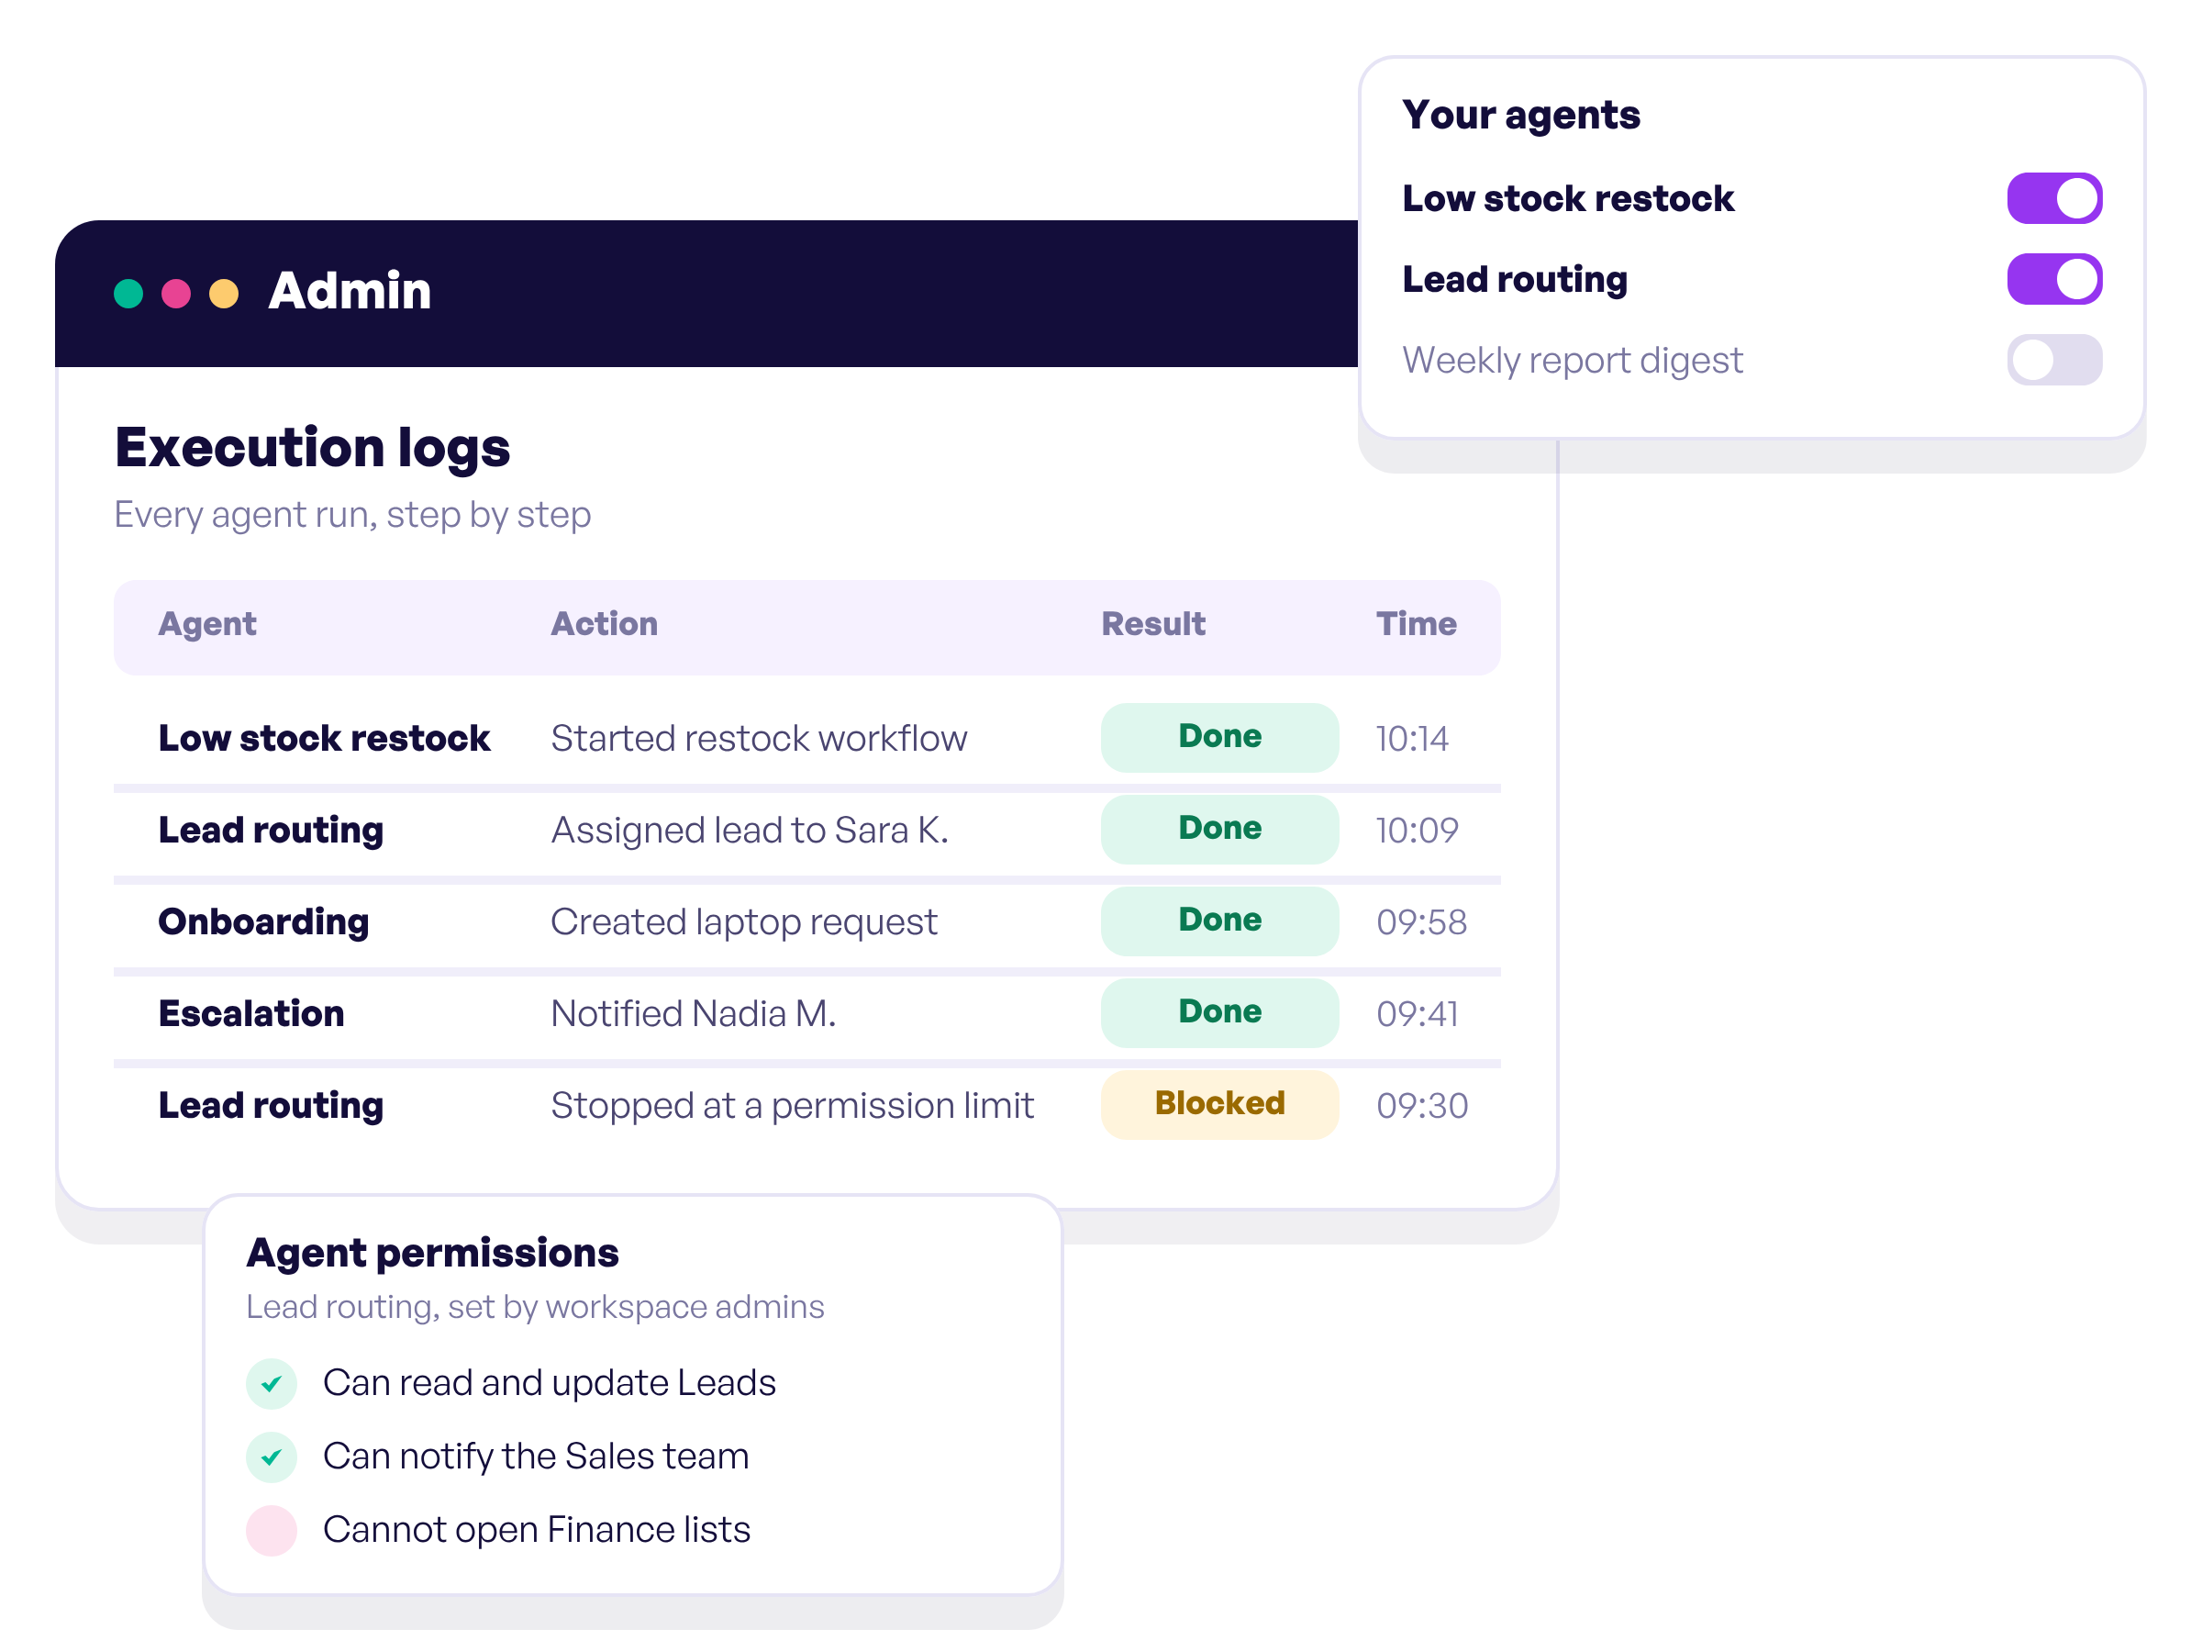Click the Blocked result badge
The height and width of the screenshot is (1652, 2202).
1219,1104
